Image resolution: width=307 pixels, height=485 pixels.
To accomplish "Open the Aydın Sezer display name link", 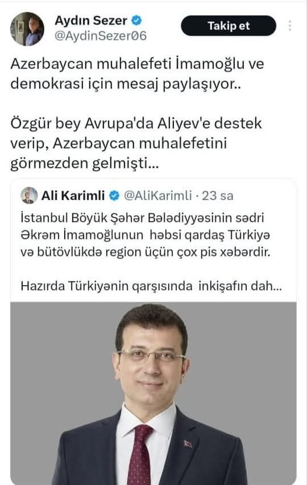I will (91, 21).
